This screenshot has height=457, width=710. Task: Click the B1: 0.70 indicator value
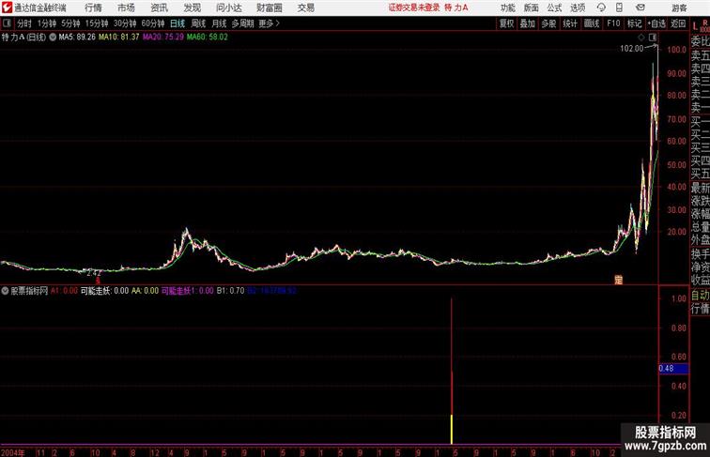coord(230,291)
